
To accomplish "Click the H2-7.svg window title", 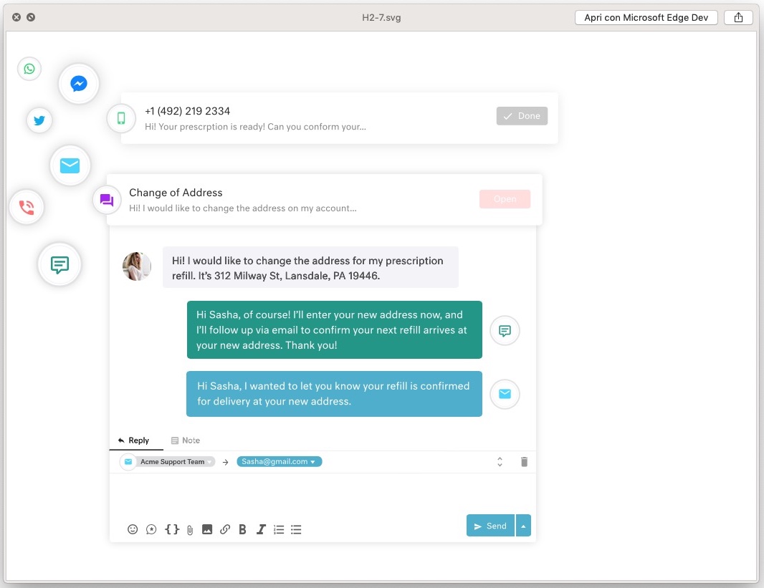I will (381, 17).
